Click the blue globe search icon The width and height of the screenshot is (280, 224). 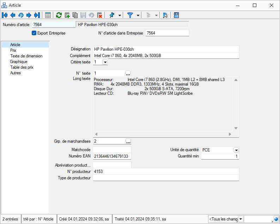coord(276,219)
